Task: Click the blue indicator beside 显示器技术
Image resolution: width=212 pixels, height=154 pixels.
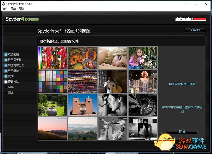Action: point(6,71)
